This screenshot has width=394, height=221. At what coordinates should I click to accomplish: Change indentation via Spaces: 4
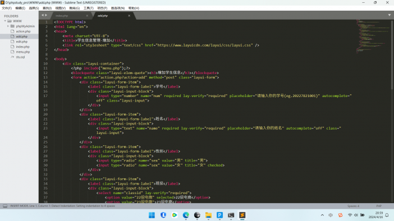[353, 206]
